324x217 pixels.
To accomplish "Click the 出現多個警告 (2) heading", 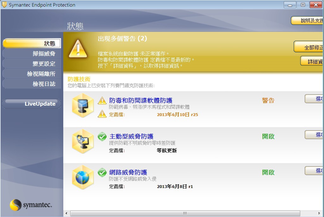I will (x=122, y=38).
